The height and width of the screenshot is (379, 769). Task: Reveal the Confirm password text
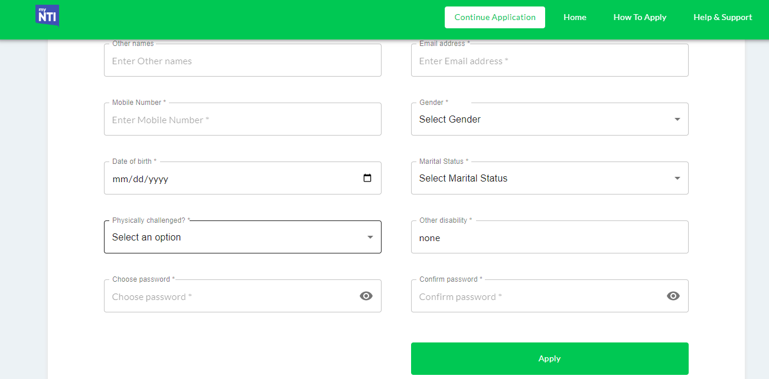(x=673, y=296)
